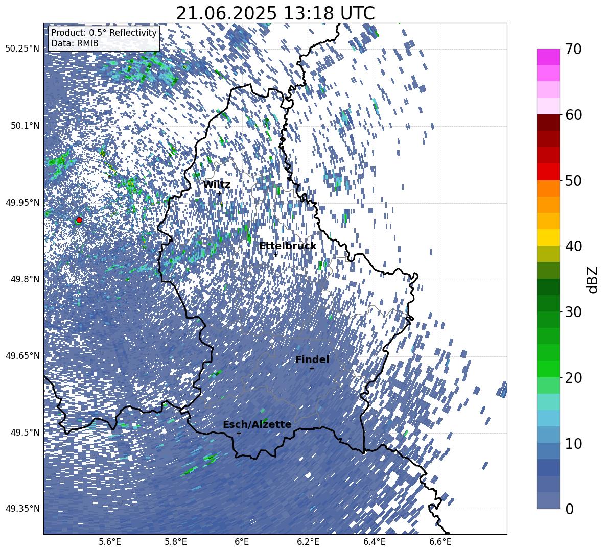Click the 5.8°E longitude label

point(176,542)
